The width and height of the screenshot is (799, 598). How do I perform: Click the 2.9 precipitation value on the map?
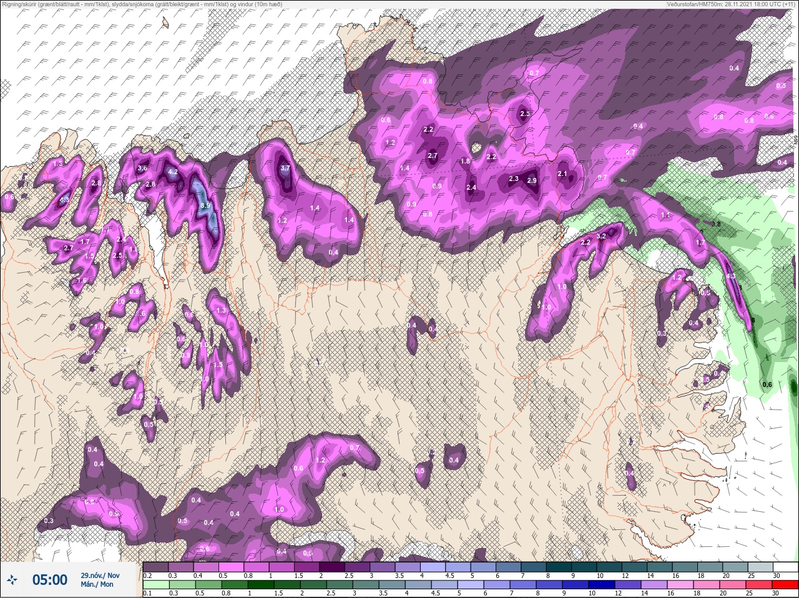532,180
